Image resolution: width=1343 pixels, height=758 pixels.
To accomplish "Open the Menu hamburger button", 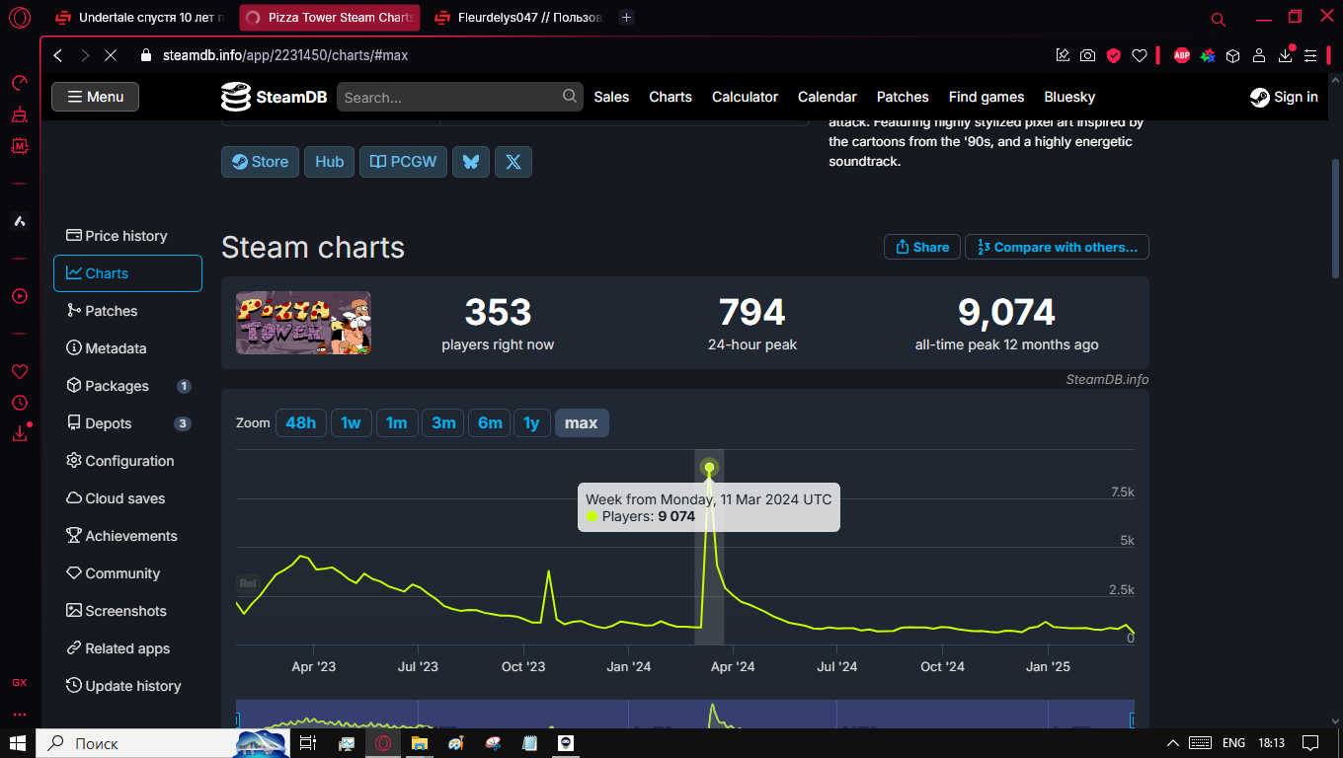I will point(95,97).
